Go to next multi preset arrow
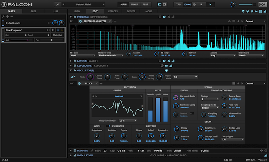269x162 pixels. pyautogui.click(x=103, y=5)
